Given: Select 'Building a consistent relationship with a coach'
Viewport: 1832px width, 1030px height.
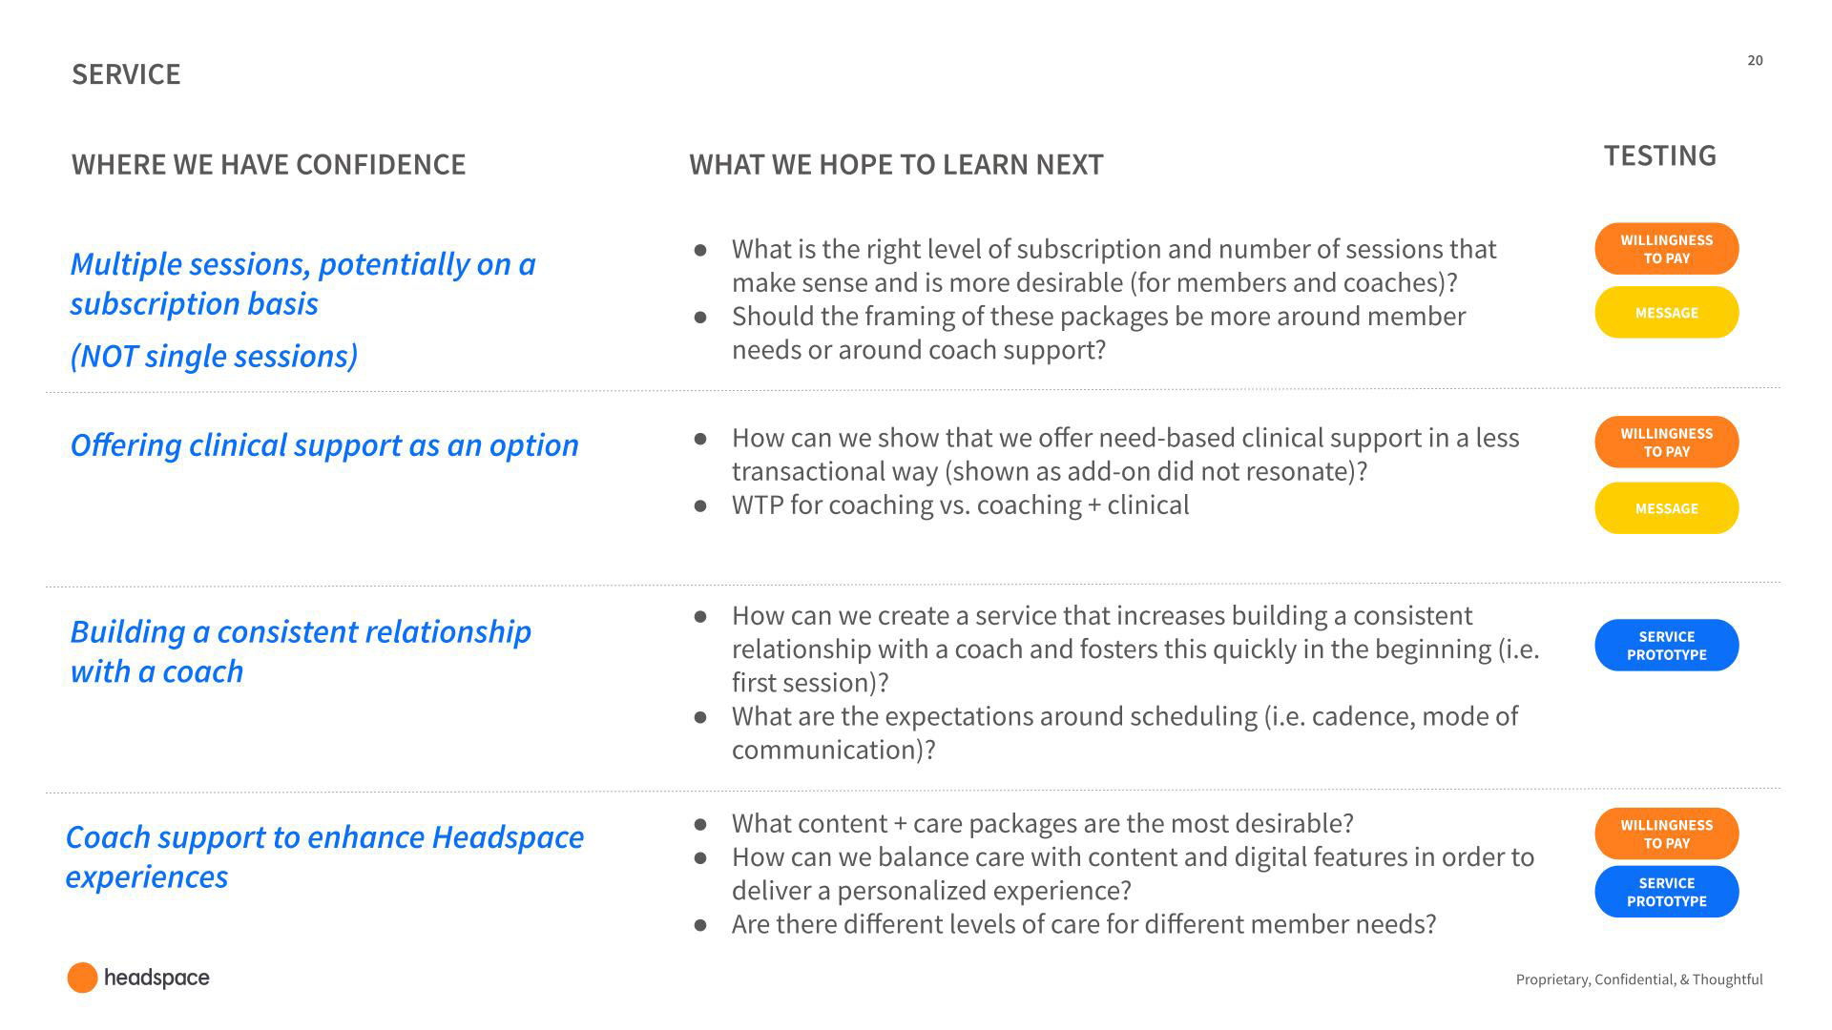Looking at the screenshot, I should (301, 651).
